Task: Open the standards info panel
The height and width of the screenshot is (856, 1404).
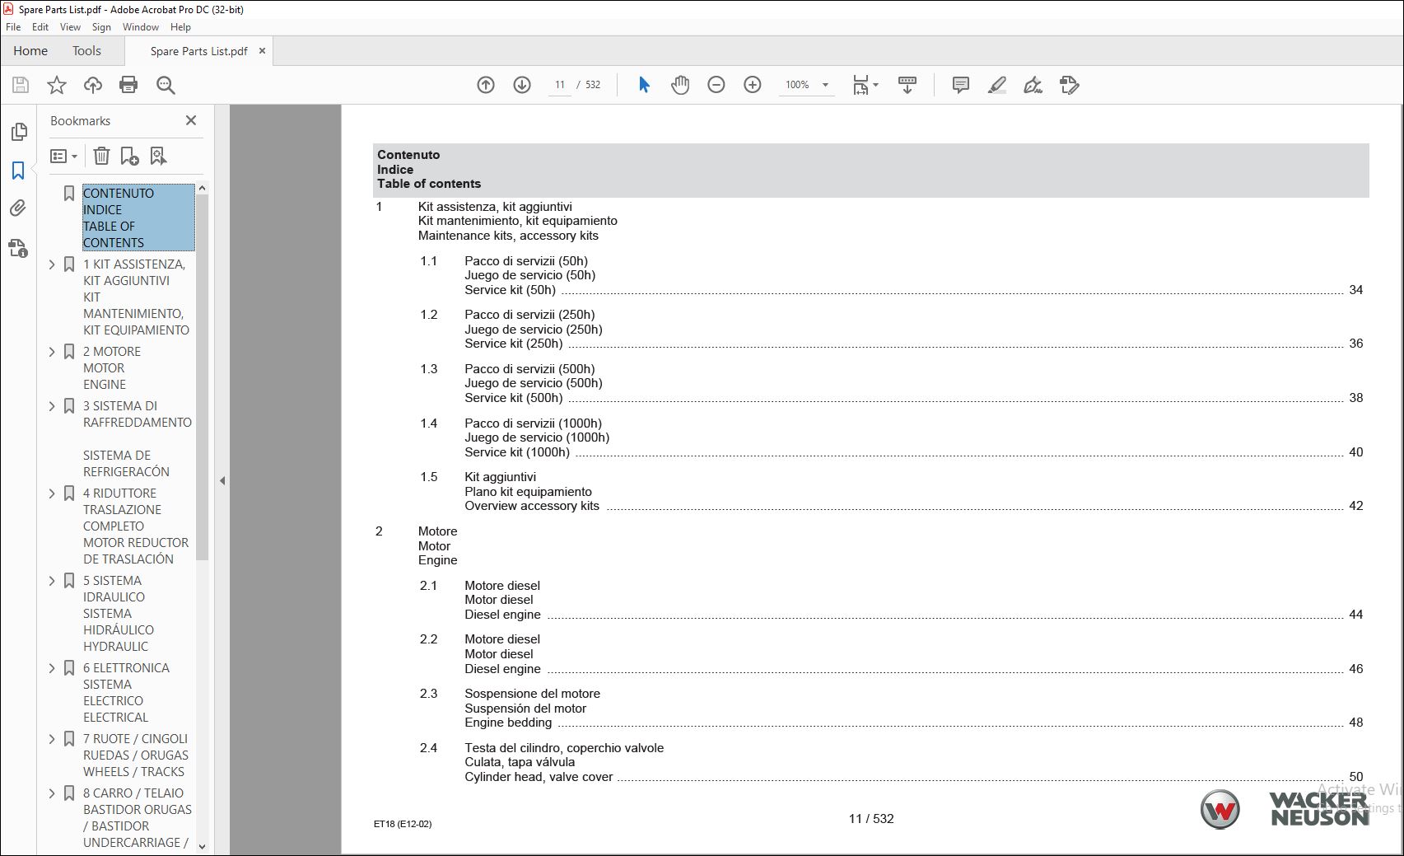Action: [x=18, y=247]
